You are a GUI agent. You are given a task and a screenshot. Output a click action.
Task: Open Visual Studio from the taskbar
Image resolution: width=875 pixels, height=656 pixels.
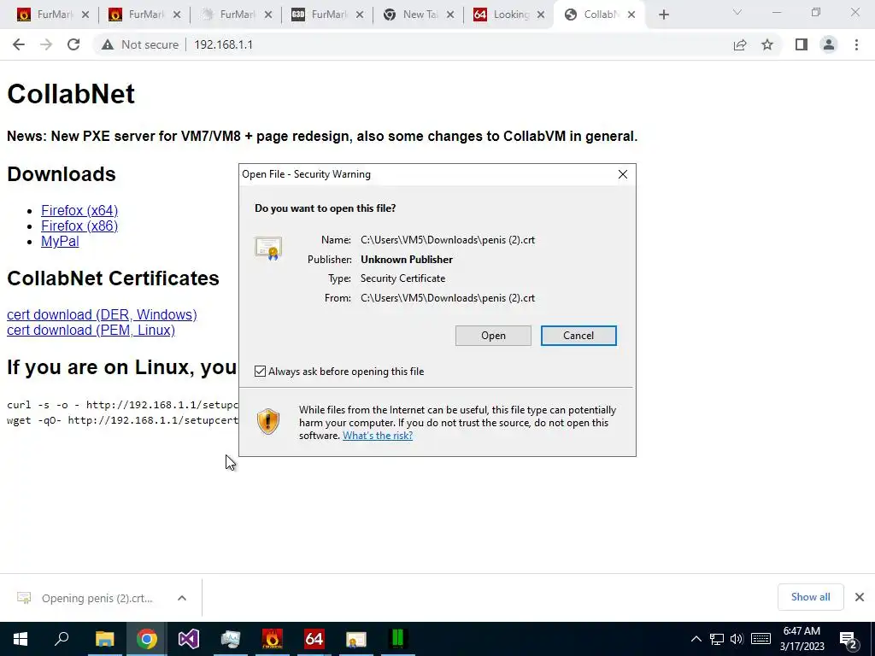click(x=189, y=639)
